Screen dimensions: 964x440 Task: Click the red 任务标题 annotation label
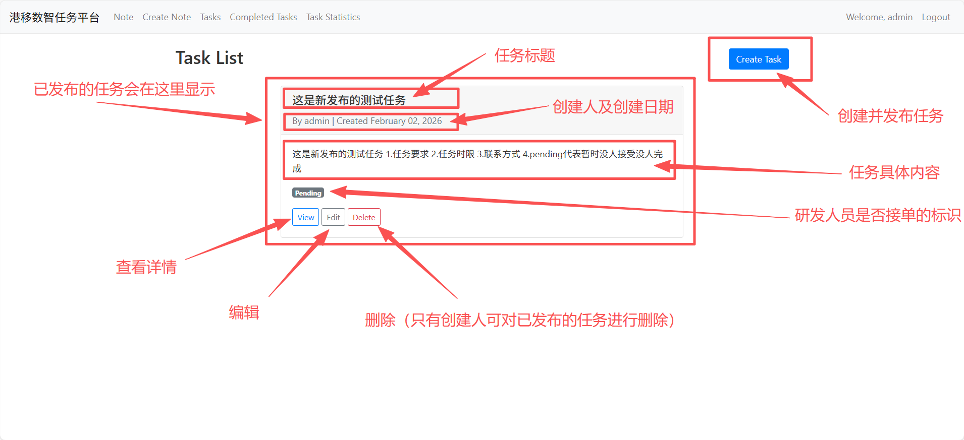[524, 55]
